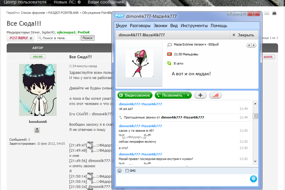
Task: Click the message 'чё да да?'
Action: (126, 109)
